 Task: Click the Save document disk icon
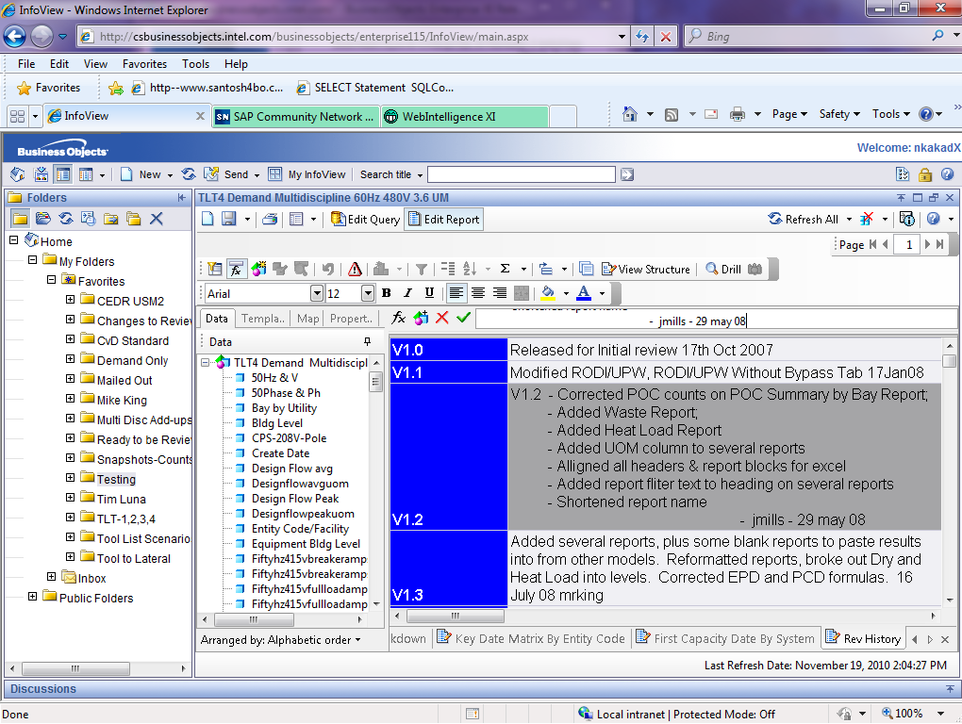[229, 219]
